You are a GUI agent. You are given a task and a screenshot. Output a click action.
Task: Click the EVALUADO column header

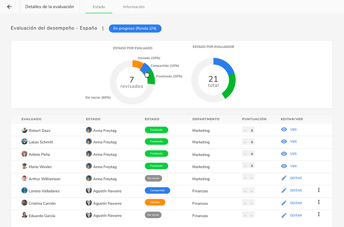click(31, 119)
